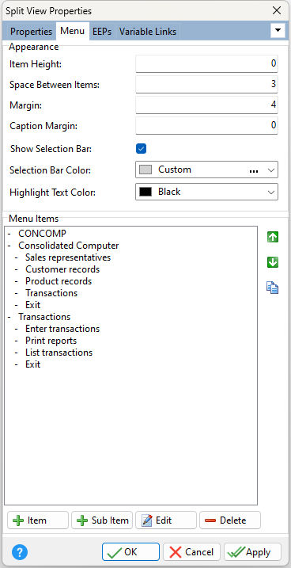Delete the selected menu item
Screen dimensions: 291x568
(230, 520)
